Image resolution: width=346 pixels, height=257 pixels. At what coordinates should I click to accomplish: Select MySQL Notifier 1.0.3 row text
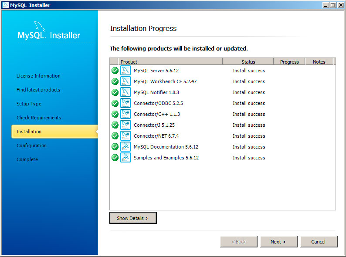[156, 92]
